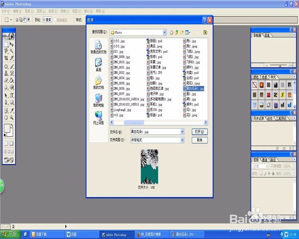
Task: Enable Intersect with Selection mode
Action: point(29,20)
